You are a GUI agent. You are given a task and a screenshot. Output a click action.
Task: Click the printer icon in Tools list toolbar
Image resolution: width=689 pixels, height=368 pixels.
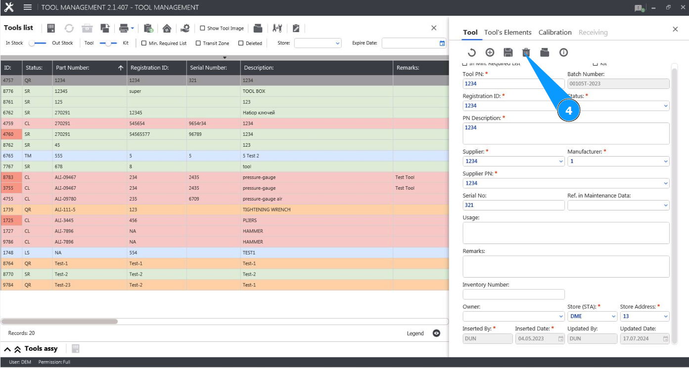(123, 28)
